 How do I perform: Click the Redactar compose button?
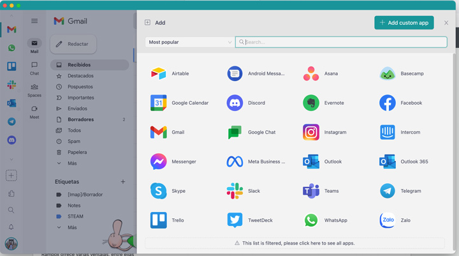coord(73,44)
